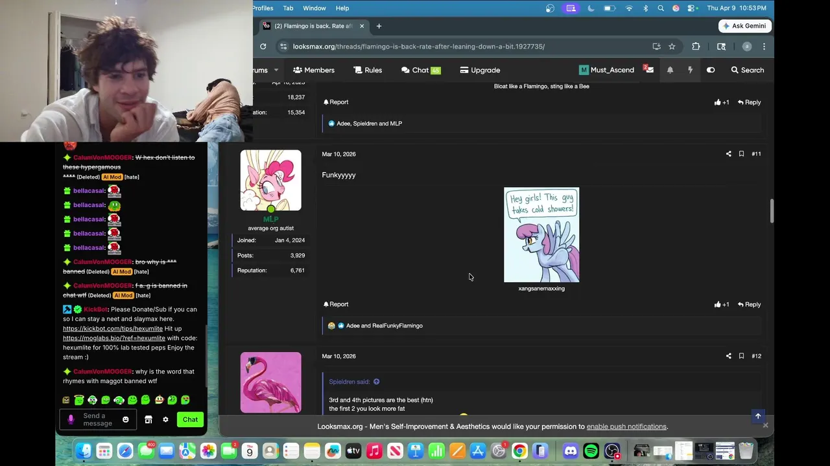Reload the page with the refresh icon

pos(263,47)
